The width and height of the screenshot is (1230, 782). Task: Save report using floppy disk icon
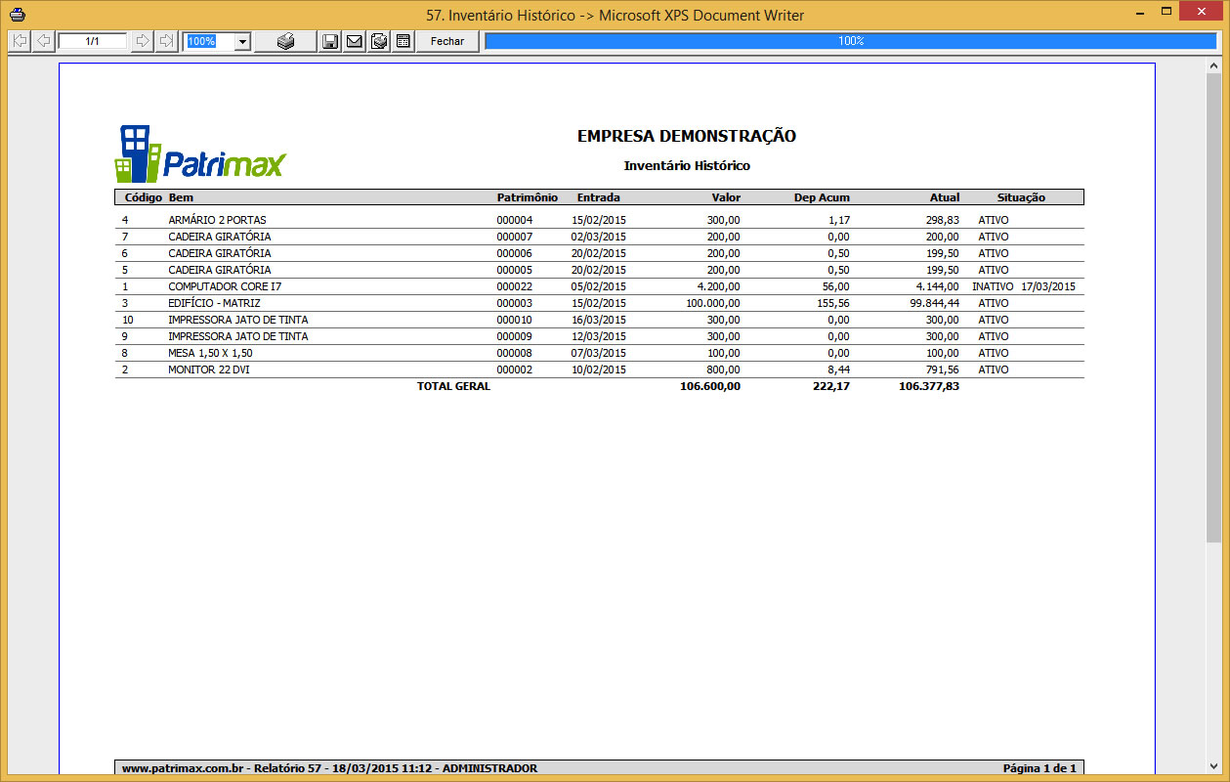point(330,41)
